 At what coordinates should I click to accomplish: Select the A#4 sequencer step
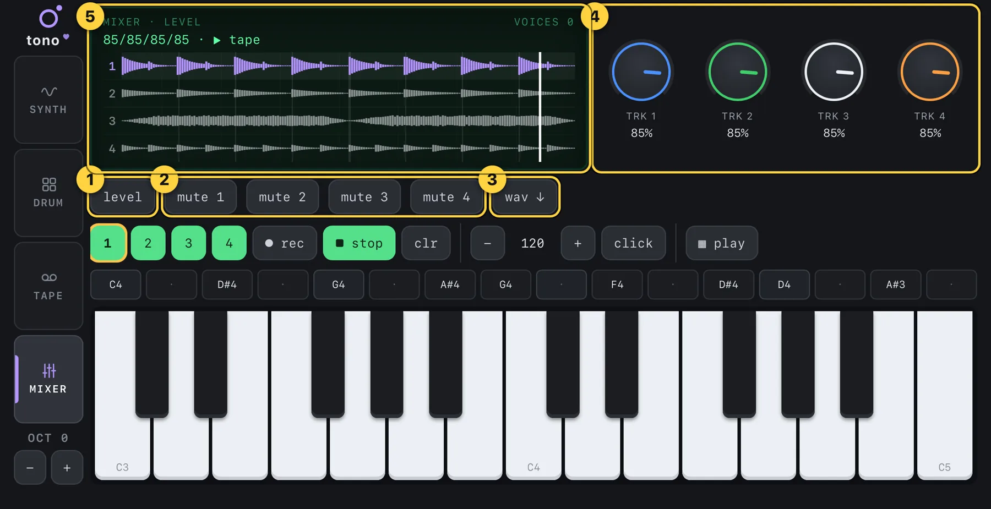pyautogui.click(x=450, y=284)
